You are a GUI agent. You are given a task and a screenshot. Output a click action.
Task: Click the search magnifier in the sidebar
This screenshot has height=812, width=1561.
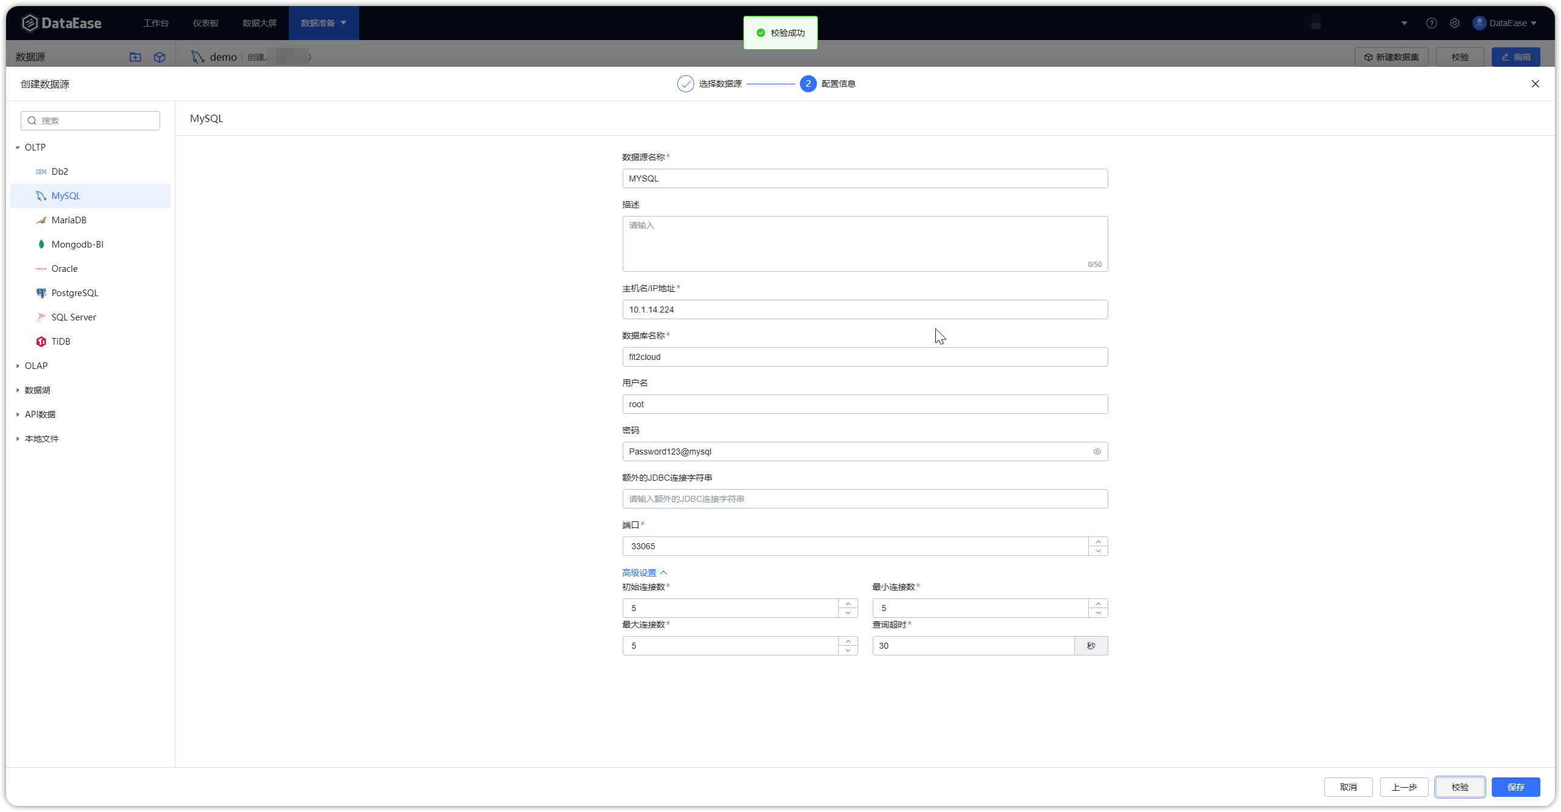tap(32, 120)
